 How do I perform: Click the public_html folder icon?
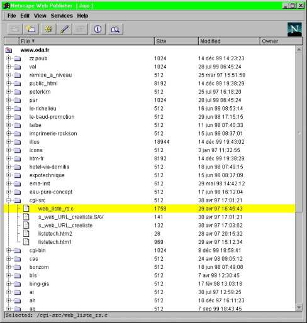click(x=17, y=84)
